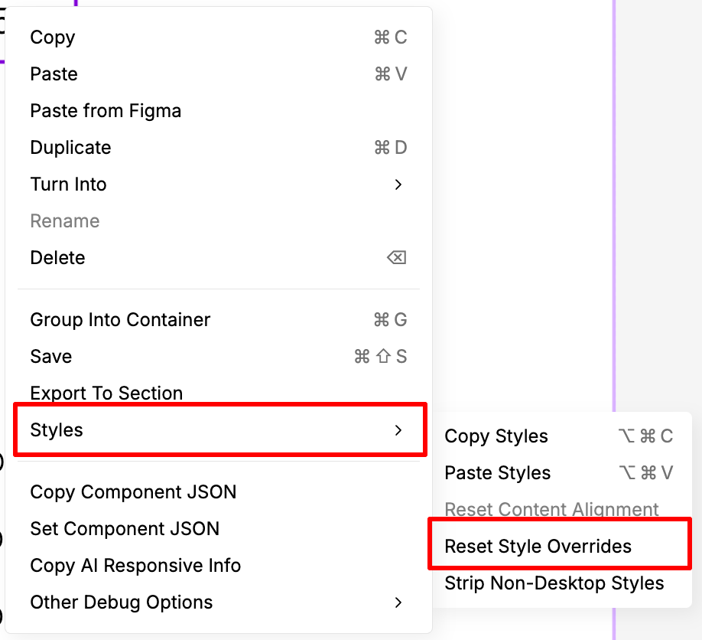Screen dimensions: 702x640
Task: Choose Export To Section
Action: click(106, 393)
